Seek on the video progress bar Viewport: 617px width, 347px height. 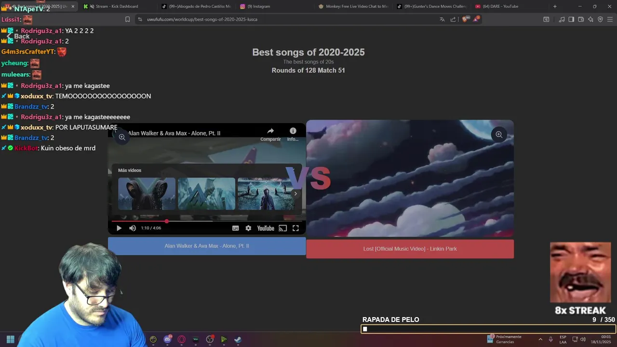[x=207, y=221]
